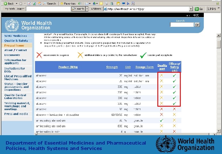Stop page loading with the Stop icon
Image resolution: width=222 pixels, height=154 pixels.
[29, 3]
